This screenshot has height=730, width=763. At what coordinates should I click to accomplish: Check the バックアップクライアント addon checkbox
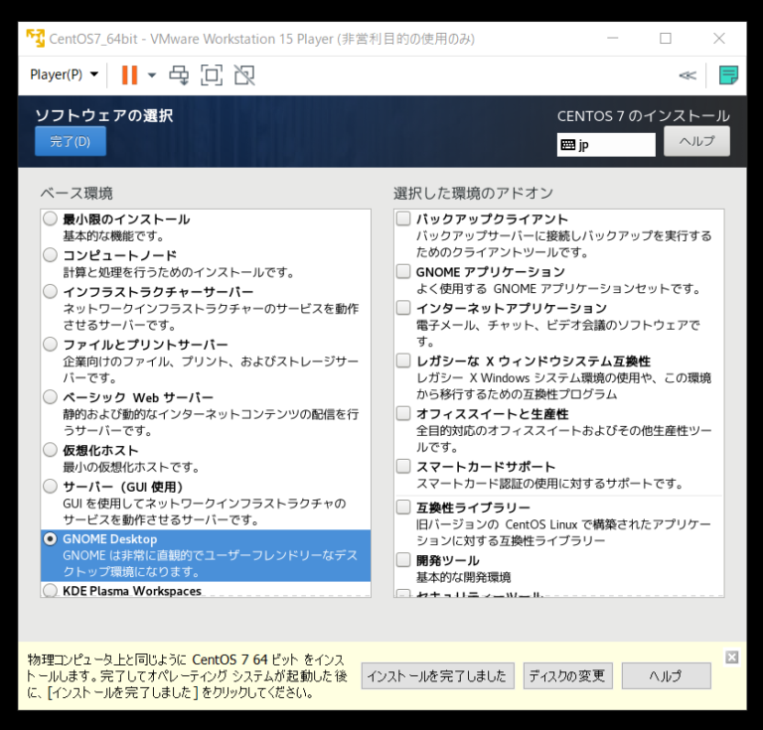pyautogui.click(x=403, y=219)
